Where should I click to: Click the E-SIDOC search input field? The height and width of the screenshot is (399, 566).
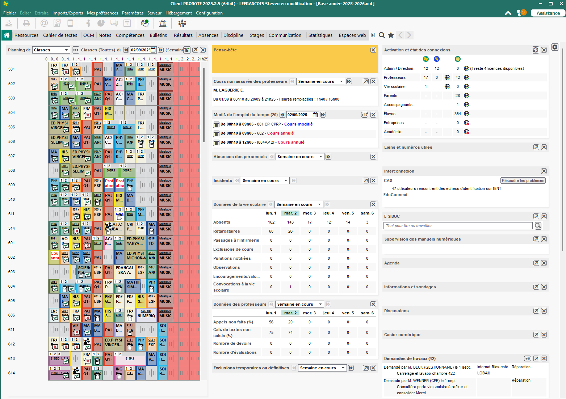coord(458,226)
